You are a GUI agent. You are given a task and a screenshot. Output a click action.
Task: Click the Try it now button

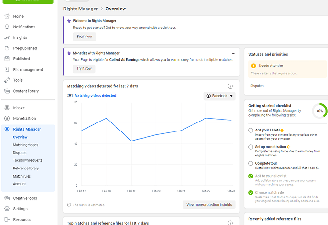tap(84, 69)
